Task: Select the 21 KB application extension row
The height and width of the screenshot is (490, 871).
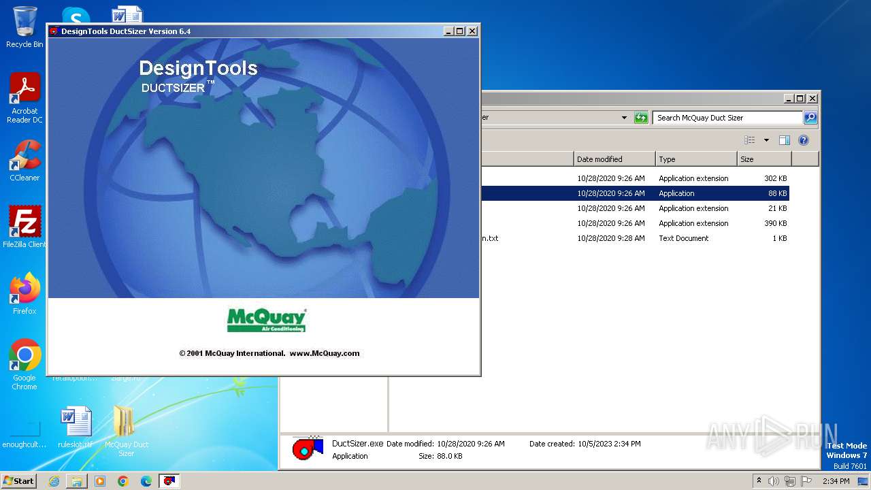Action: [636, 208]
